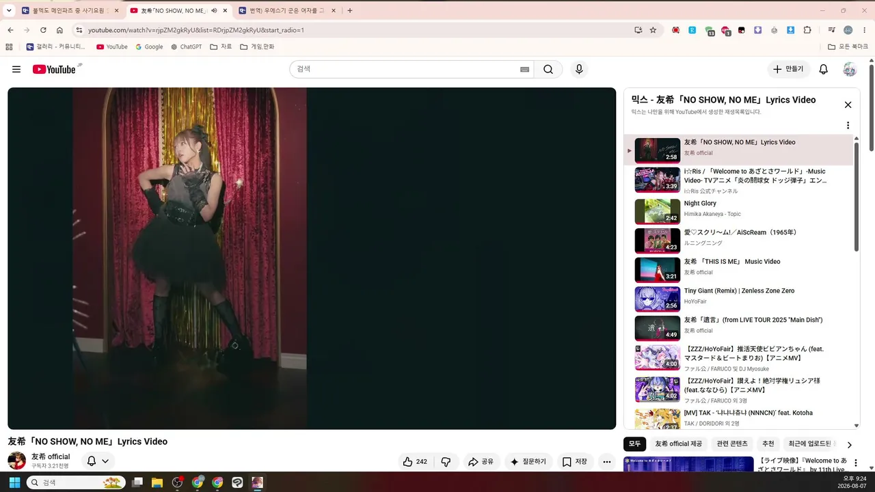875x492 pixels.
Task: Share the video via 공유 button
Action: pos(481,462)
